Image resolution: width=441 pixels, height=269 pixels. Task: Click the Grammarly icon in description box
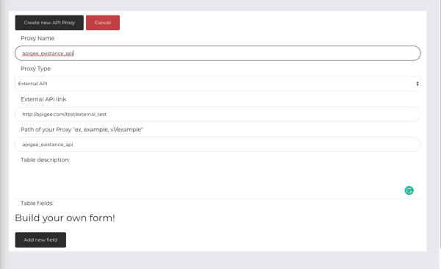[409, 190]
